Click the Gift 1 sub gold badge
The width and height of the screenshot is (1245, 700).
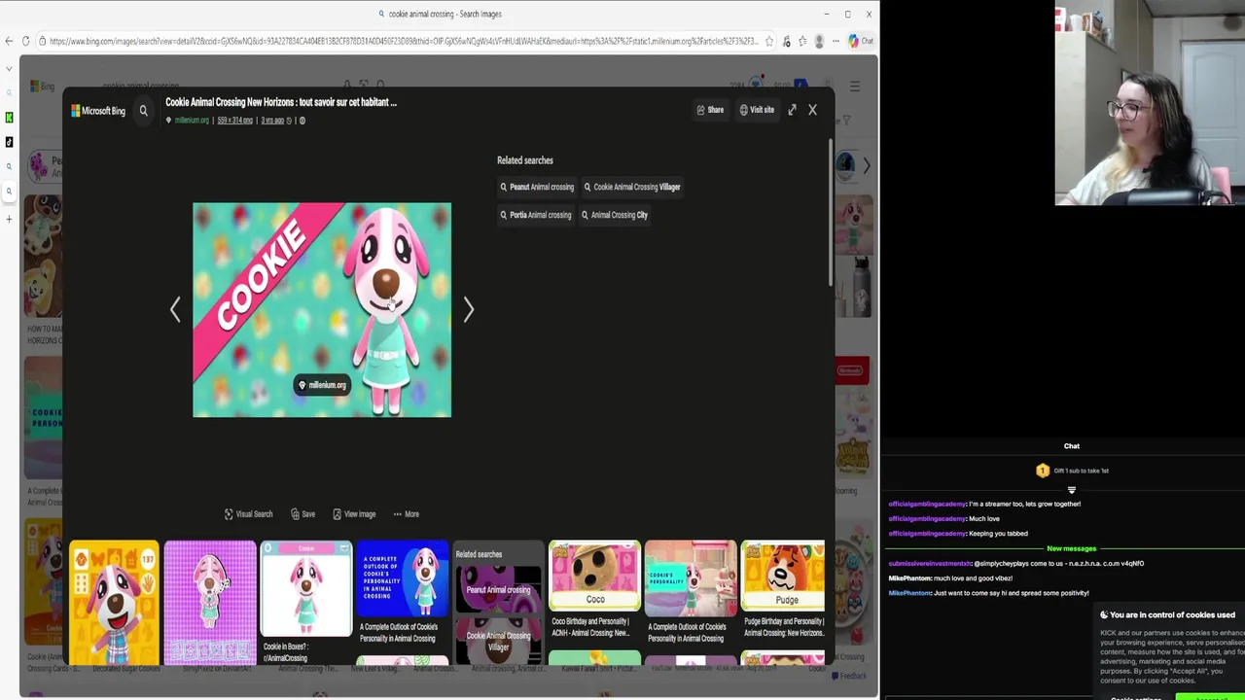tap(1043, 471)
